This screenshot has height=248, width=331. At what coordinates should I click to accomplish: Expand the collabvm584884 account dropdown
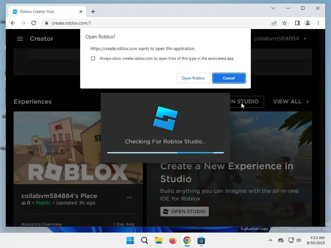[305, 39]
